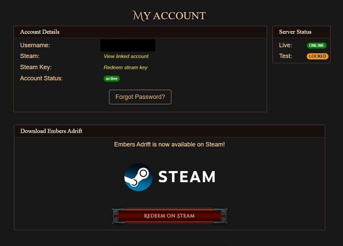Open the View linked account link
This screenshot has width=343, height=246.
click(x=126, y=56)
